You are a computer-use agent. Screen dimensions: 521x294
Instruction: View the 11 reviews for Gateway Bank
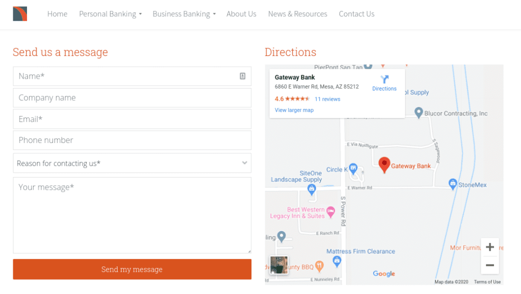(x=327, y=99)
